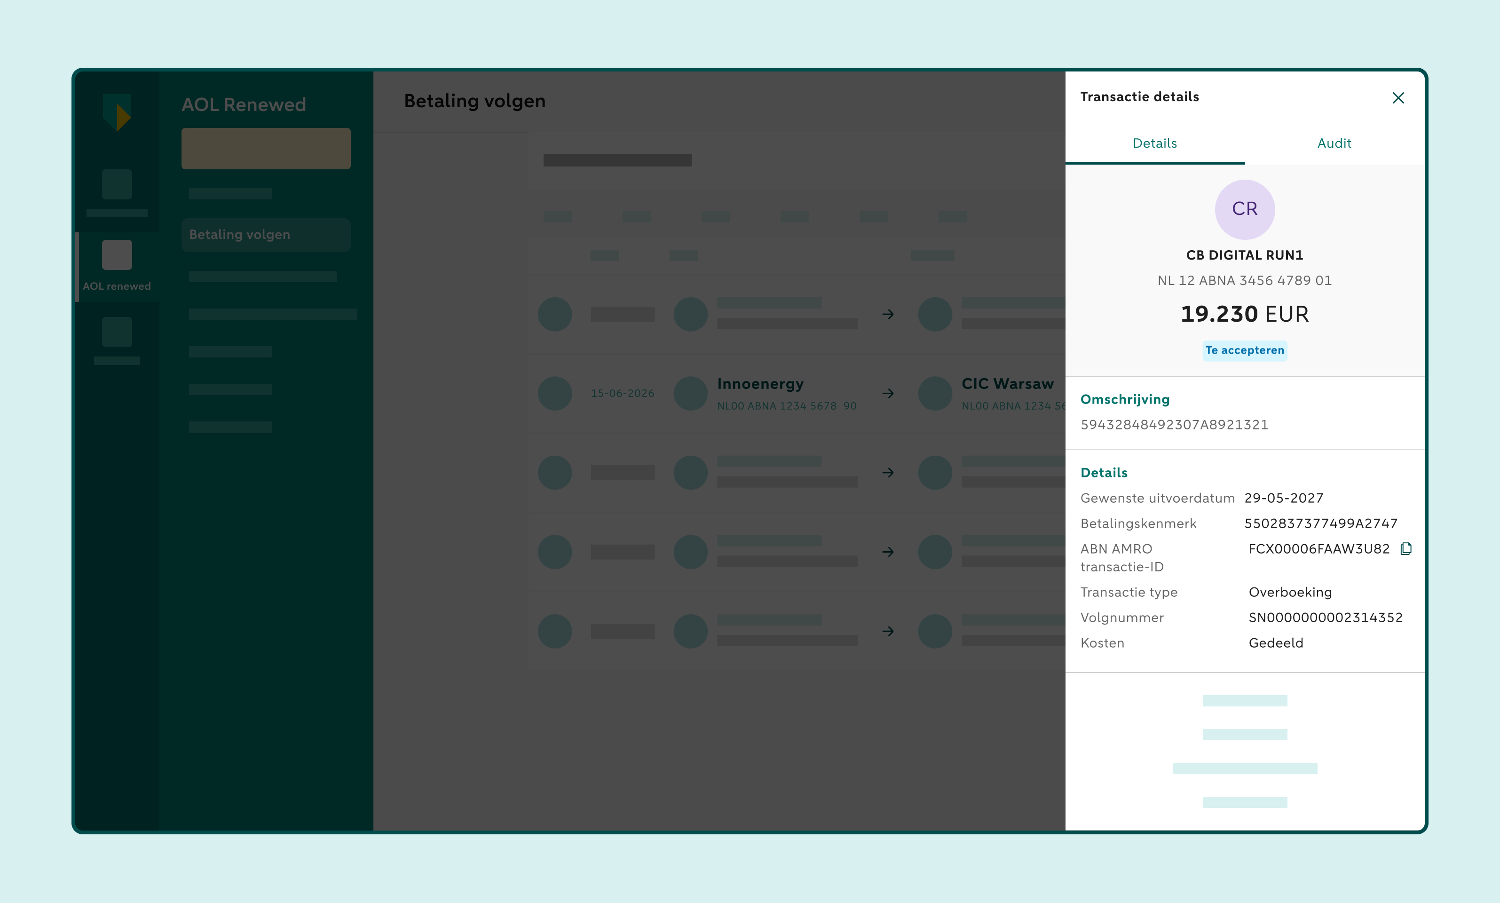This screenshot has height=903, width=1500.
Task: Select the Details tab
Action: (x=1154, y=143)
